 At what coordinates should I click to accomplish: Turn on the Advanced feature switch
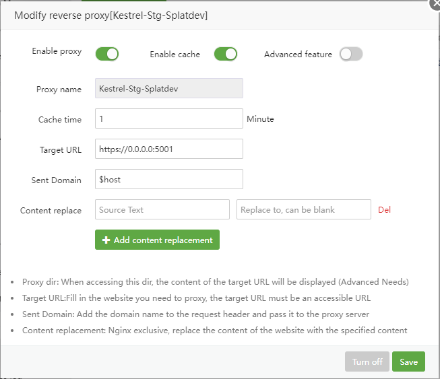point(351,54)
